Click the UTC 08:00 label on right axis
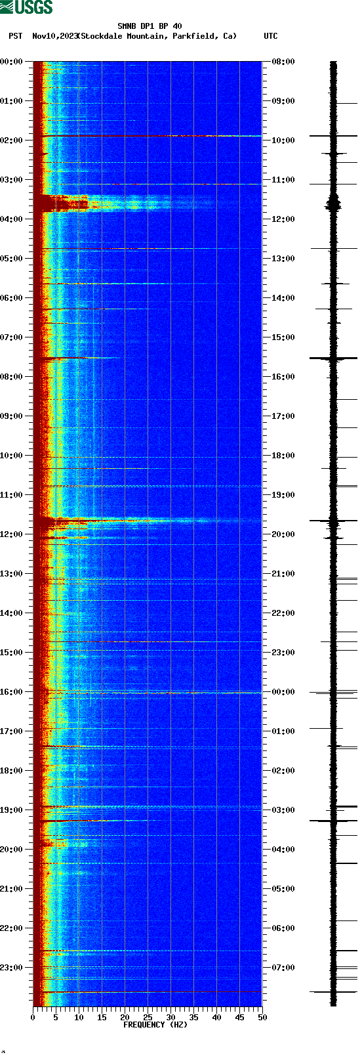The image size is (362, 1059). (283, 62)
